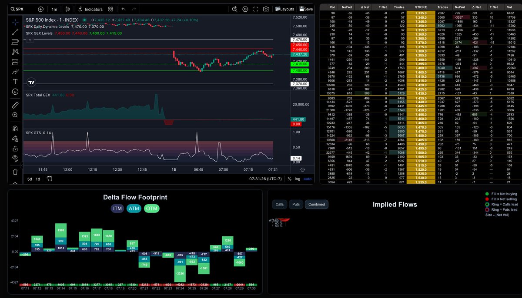Screen dimensions: 522x298
Task: Switch Implied Flows to Calls
Action: pos(280,204)
